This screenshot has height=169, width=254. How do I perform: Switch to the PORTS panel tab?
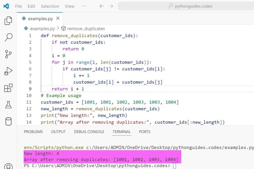coord(145,132)
